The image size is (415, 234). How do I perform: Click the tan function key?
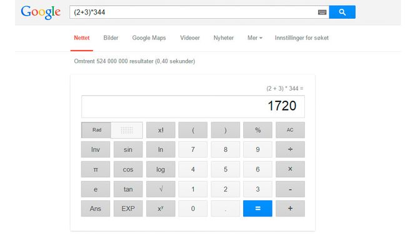tap(128, 189)
